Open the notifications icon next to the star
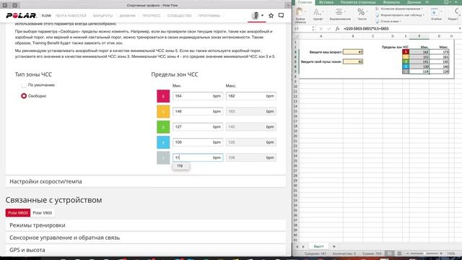 (281, 15)
